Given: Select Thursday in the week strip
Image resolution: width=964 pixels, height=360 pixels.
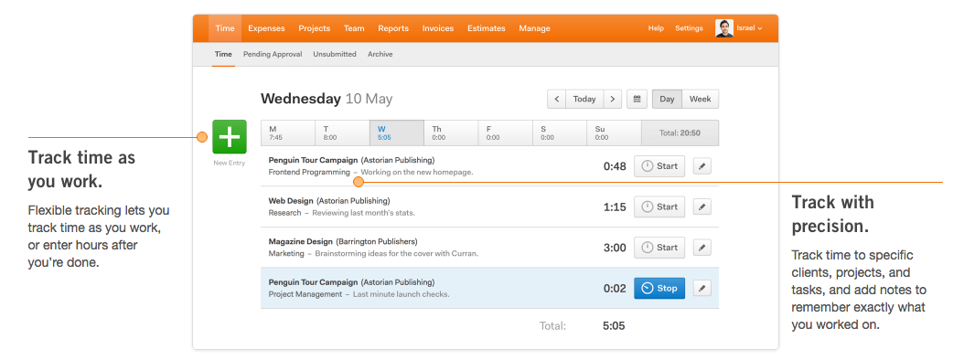Looking at the screenshot, I should 451,132.
